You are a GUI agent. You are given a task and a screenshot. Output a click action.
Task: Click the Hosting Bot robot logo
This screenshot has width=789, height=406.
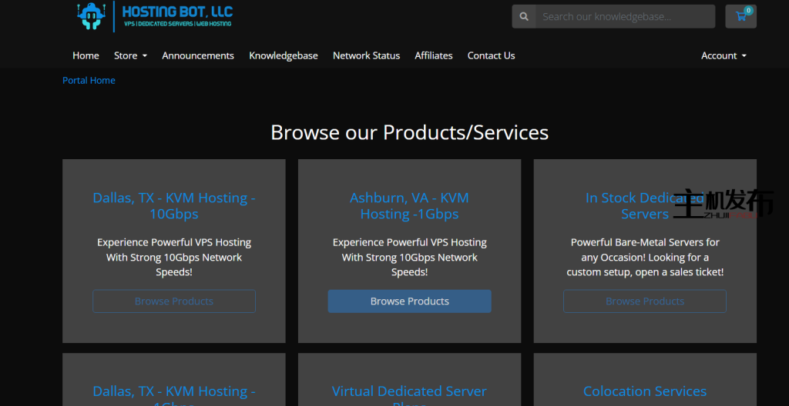coord(92,15)
